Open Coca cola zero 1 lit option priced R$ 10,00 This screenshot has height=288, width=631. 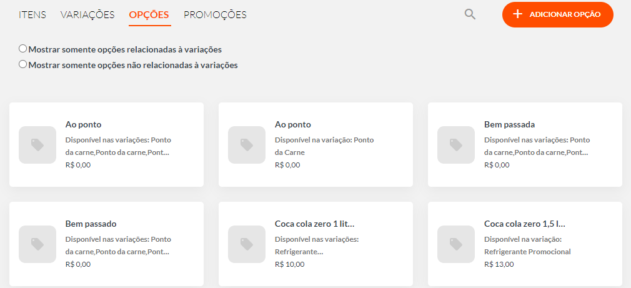click(x=315, y=244)
